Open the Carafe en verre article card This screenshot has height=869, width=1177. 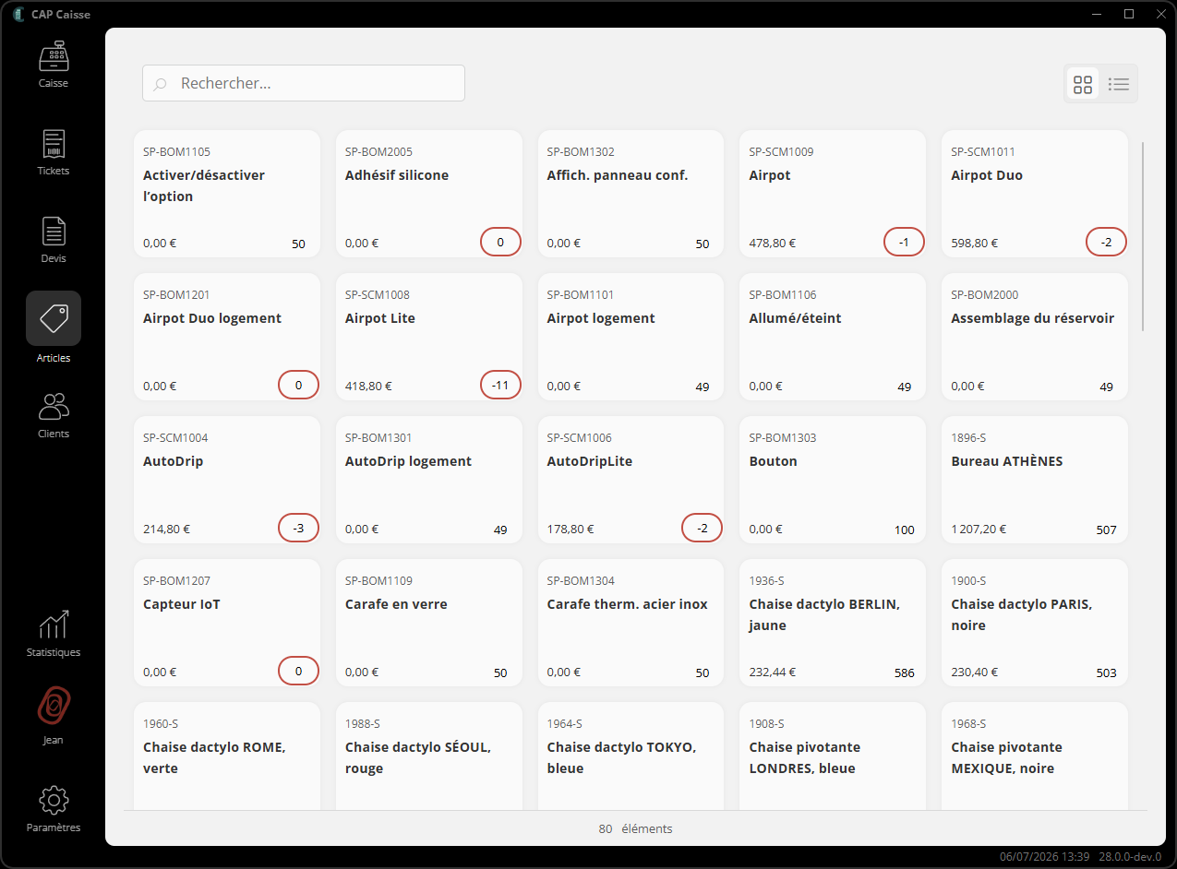[429, 623]
